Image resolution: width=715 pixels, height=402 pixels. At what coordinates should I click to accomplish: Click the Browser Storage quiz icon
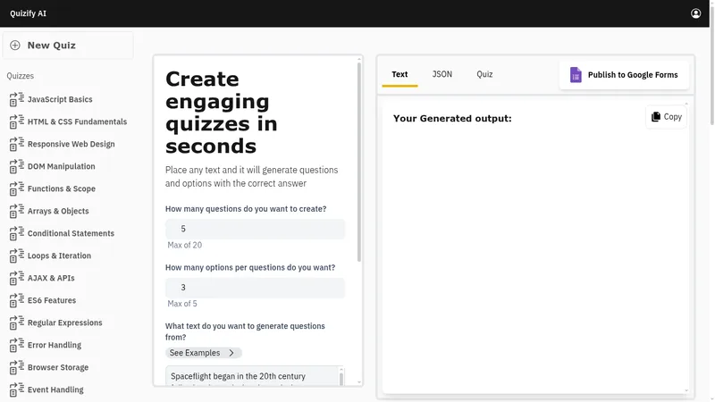17,367
